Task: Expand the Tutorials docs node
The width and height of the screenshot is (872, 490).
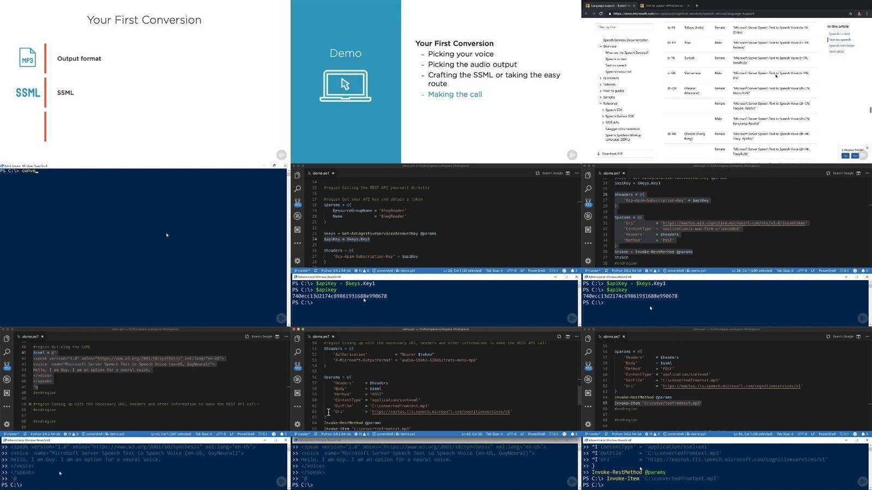Action: [601, 84]
